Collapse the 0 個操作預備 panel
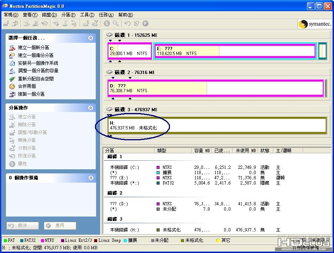Screen dimensions: 334x253 click(x=91, y=178)
